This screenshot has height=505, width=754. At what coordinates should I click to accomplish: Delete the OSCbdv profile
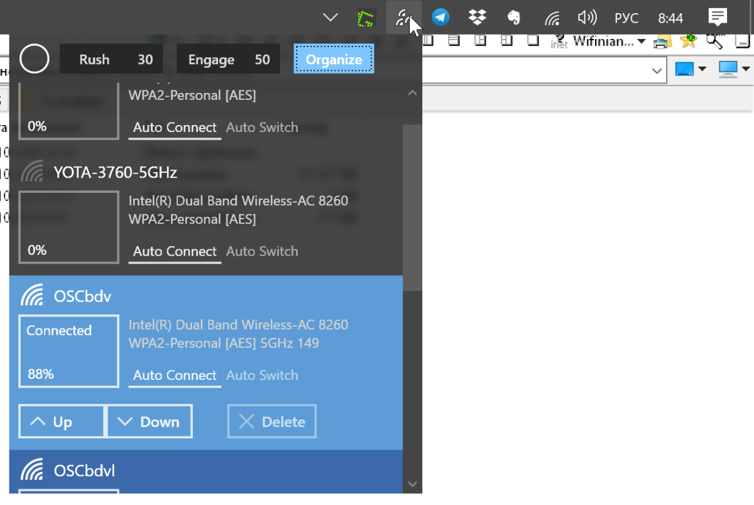click(271, 421)
